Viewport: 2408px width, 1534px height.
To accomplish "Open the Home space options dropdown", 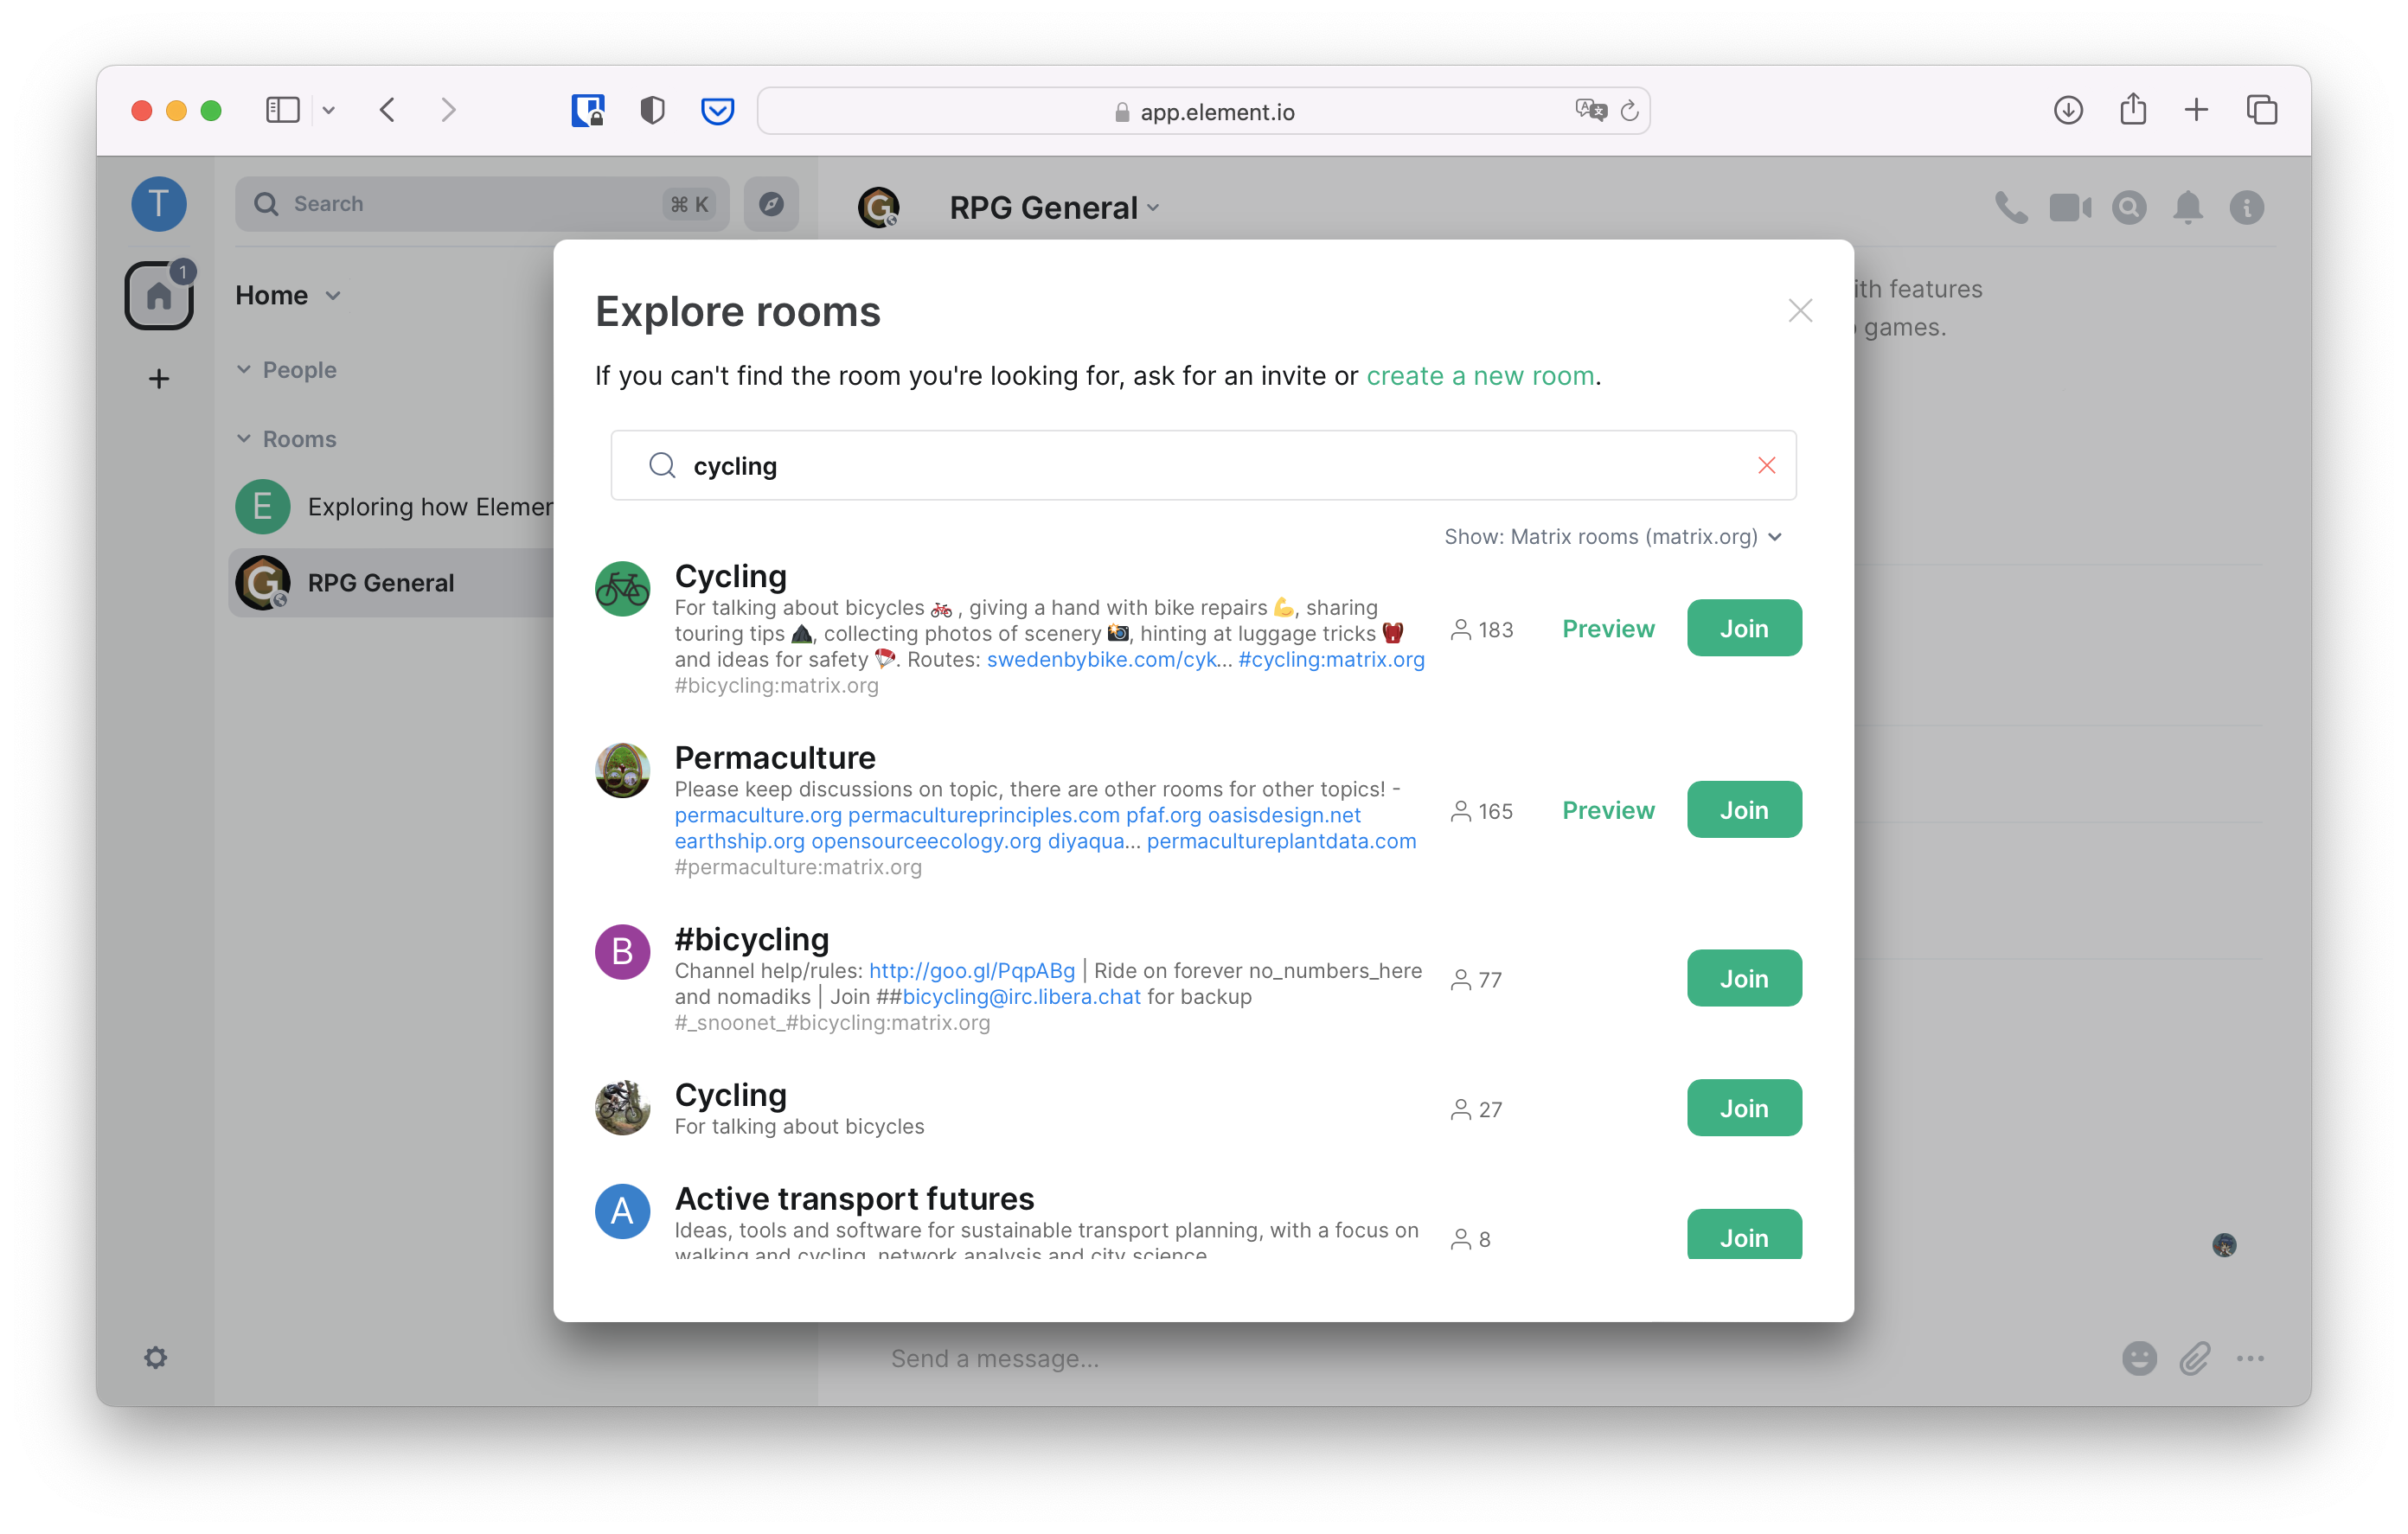I will pos(333,295).
